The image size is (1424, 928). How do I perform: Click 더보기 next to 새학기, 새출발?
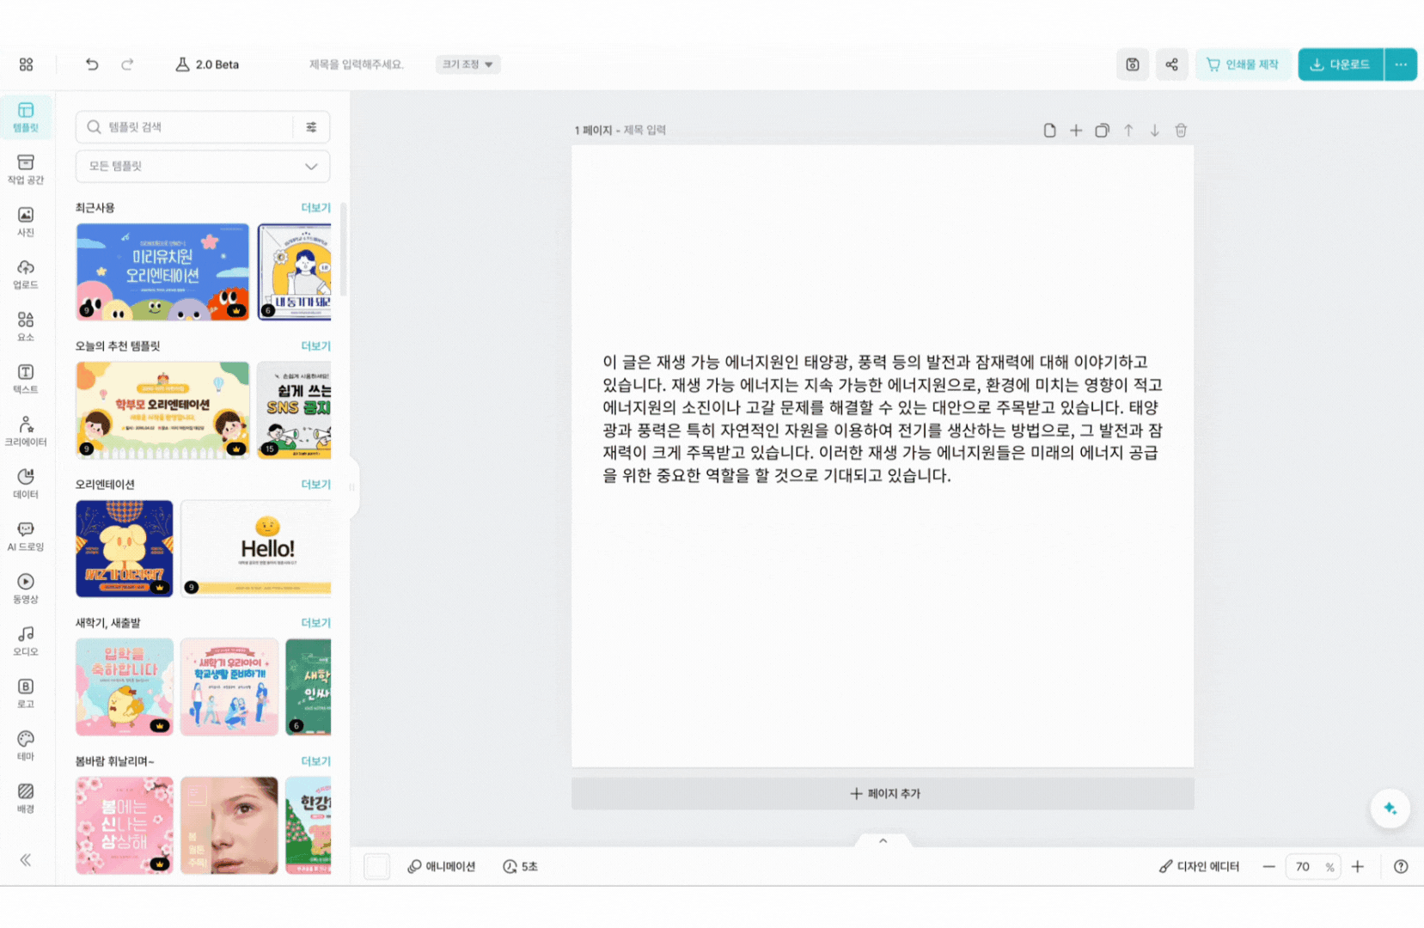tap(315, 623)
